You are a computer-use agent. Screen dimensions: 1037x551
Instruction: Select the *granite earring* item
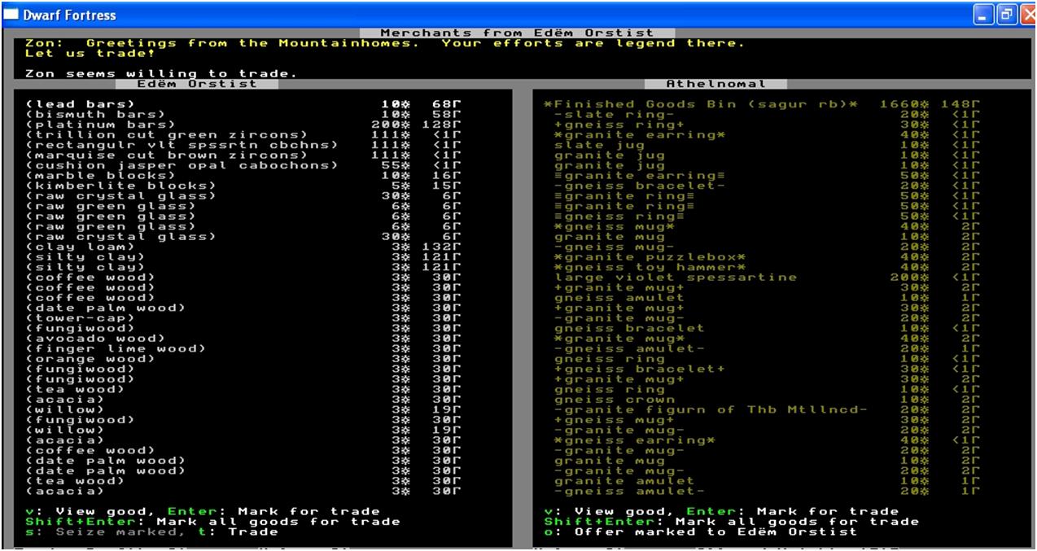(x=640, y=134)
